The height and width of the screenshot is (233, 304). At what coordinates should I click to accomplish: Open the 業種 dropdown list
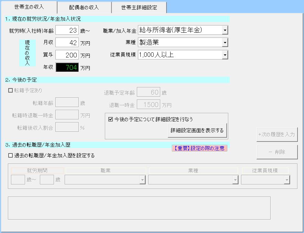225,42
